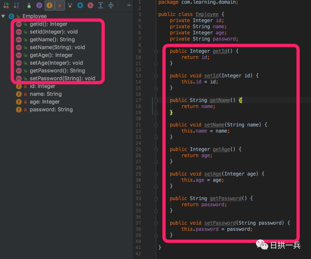Click line number 17 in gutter
Screen dimensions: 311x259
coord(138,100)
